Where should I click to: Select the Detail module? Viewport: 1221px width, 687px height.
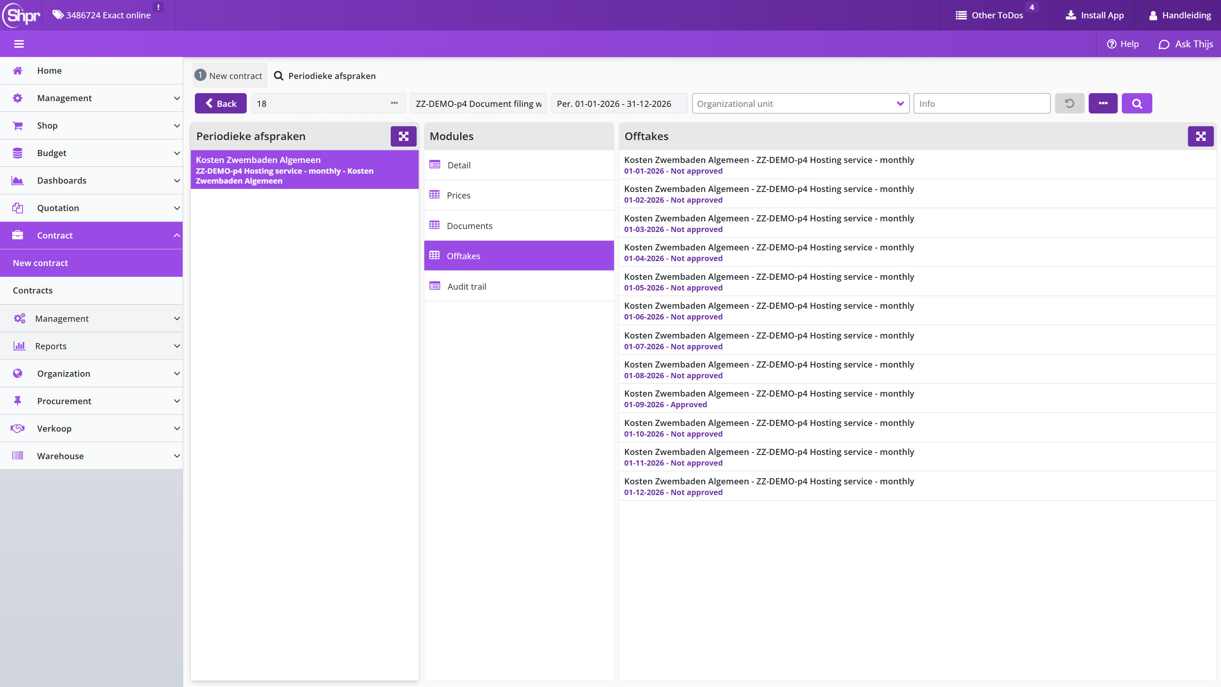pyautogui.click(x=519, y=165)
